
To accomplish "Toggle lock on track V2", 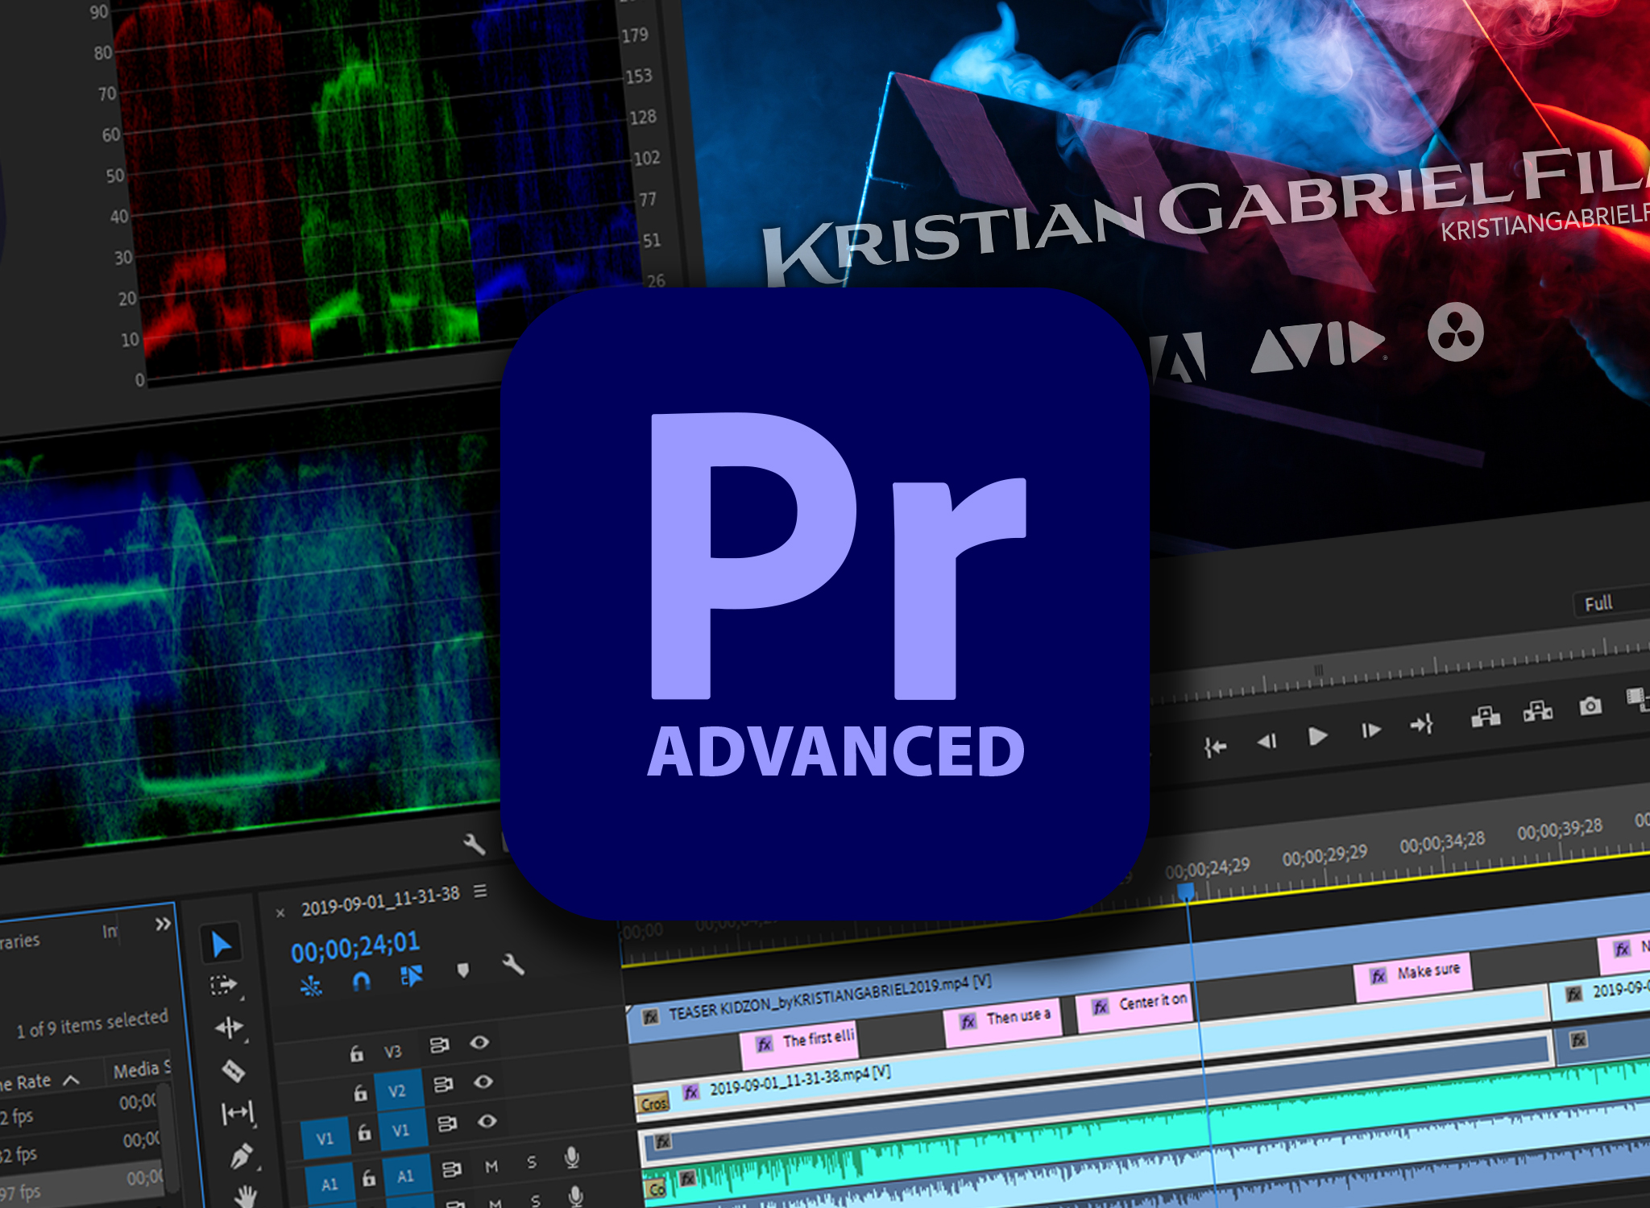I will click(360, 1093).
